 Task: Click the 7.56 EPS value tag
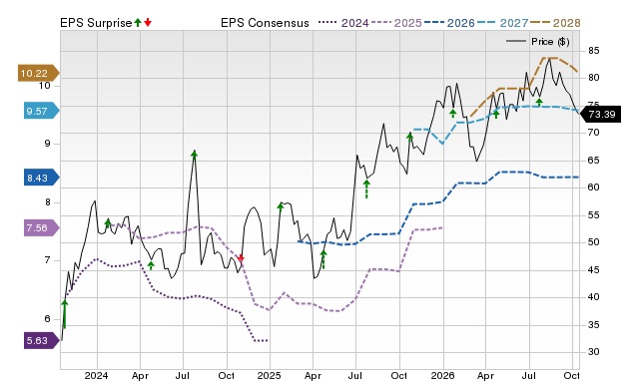point(41,228)
